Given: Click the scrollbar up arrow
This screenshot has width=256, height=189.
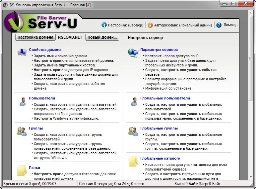Looking at the screenshot, I should point(251,13).
